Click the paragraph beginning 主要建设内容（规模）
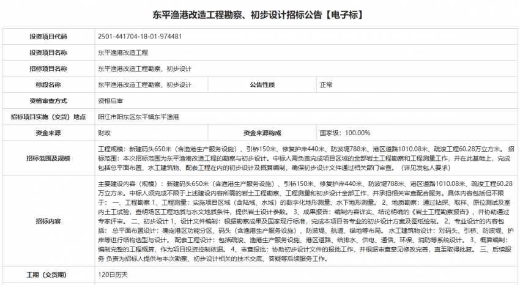Image resolution: width=520 pixels, height=285 pixels. tap(305, 221)
